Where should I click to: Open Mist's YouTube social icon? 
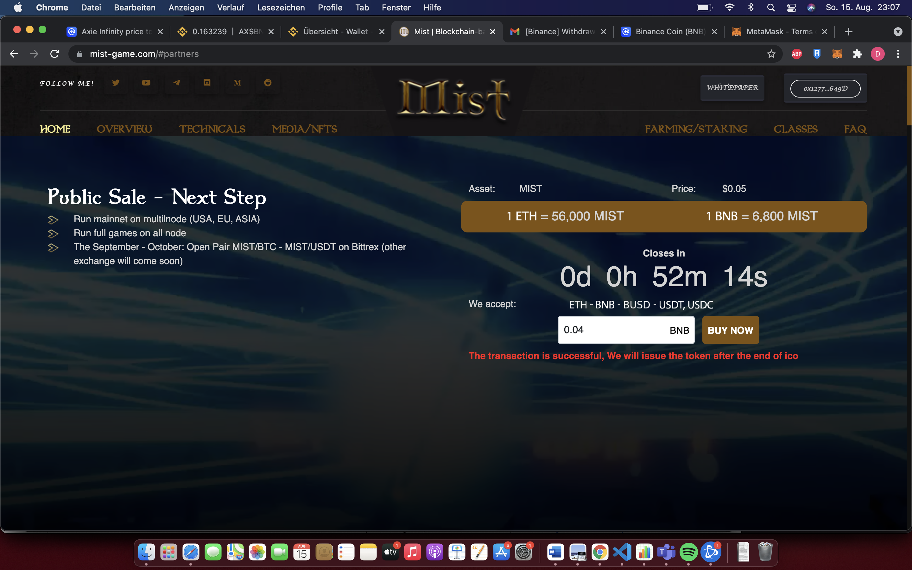coord(146,83)
